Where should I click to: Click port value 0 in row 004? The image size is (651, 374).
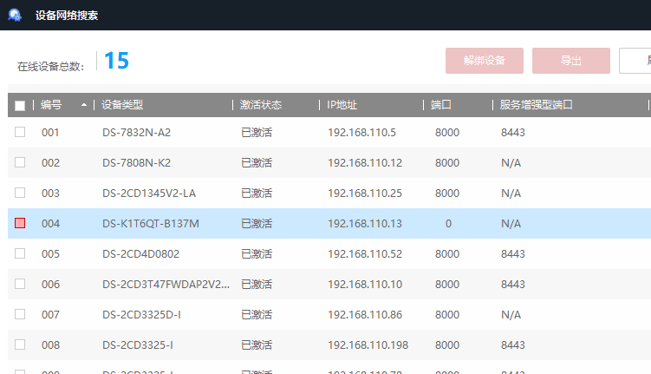448,224
